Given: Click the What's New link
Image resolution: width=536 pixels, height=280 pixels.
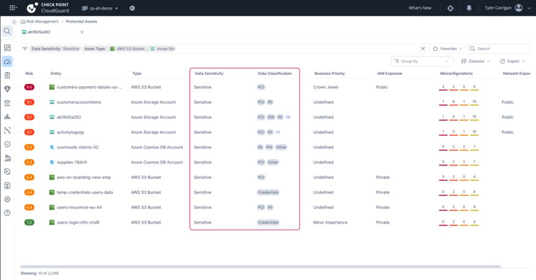Looking at the screenshot, I should point(420,8).
